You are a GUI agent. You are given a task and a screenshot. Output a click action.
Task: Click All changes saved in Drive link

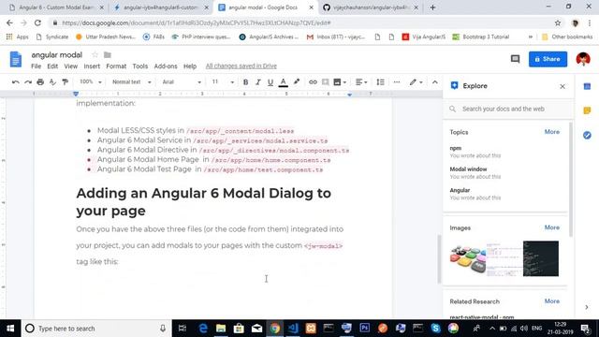point(241,66)
